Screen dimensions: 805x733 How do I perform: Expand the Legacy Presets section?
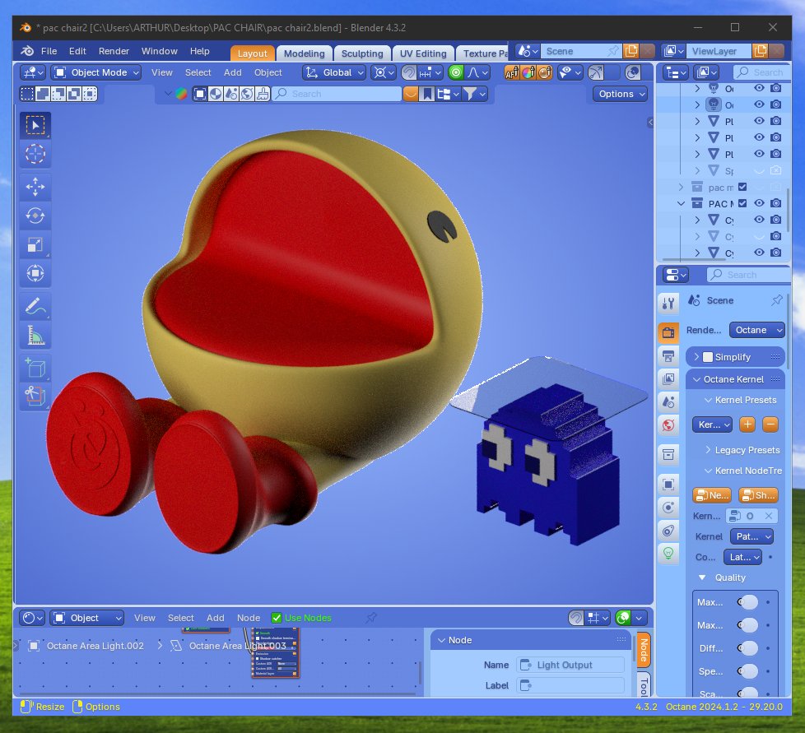coord(709,450)
